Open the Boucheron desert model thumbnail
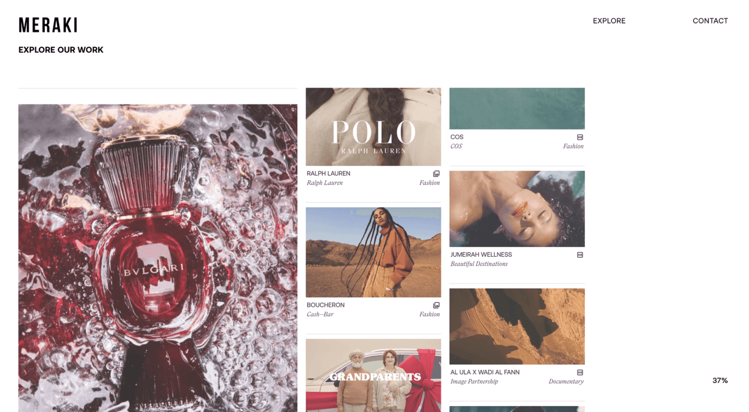 pyautogui.click(x=373, y=252)
